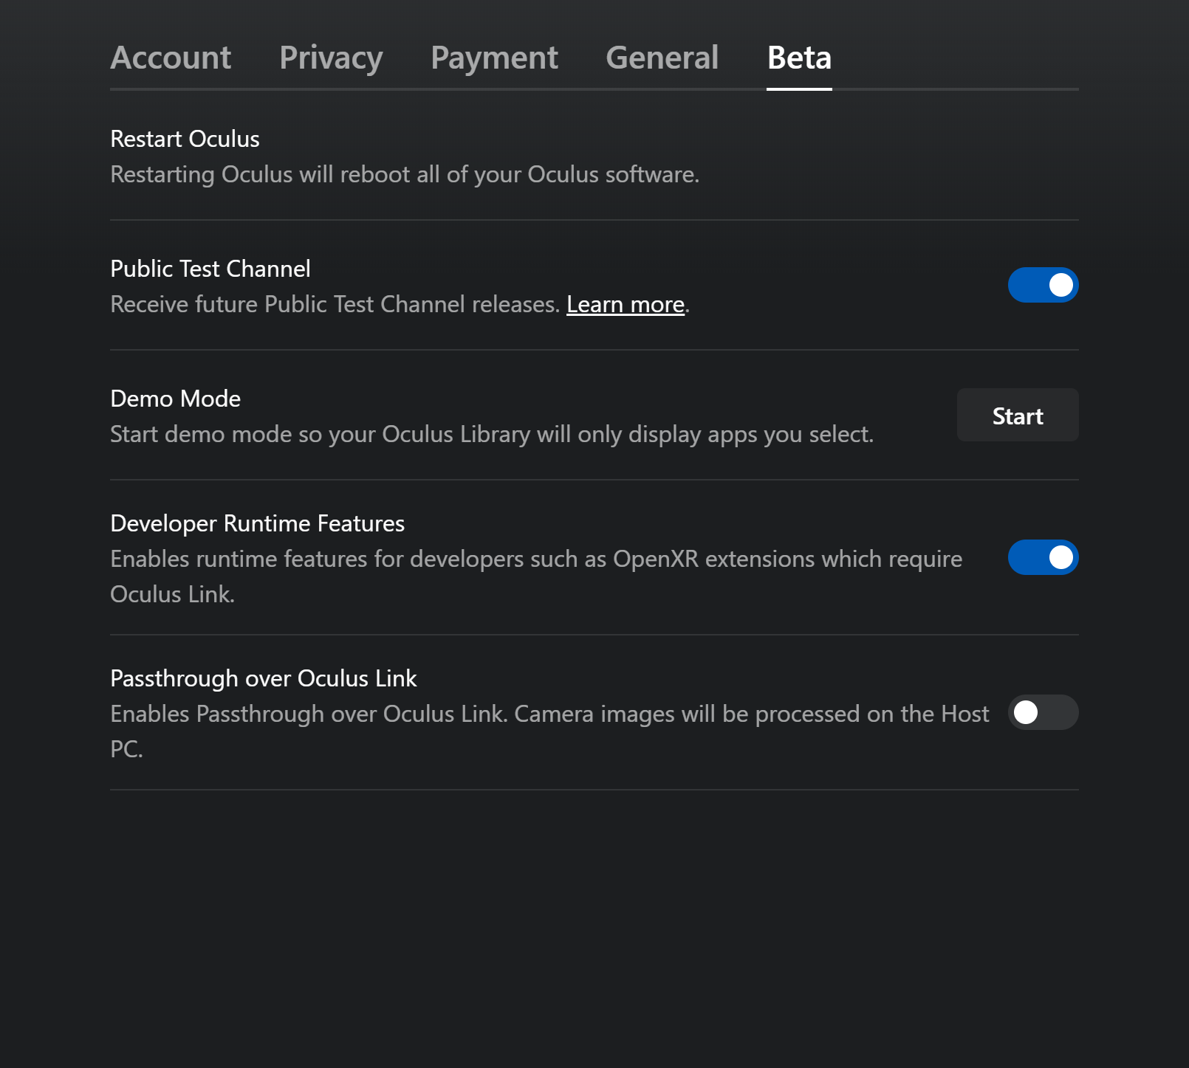Image resolution: width=1189 pixels, height=1068 pixels.
Task: Disable the Public Test Channel toggle
Action: [x=1043, y=285]
